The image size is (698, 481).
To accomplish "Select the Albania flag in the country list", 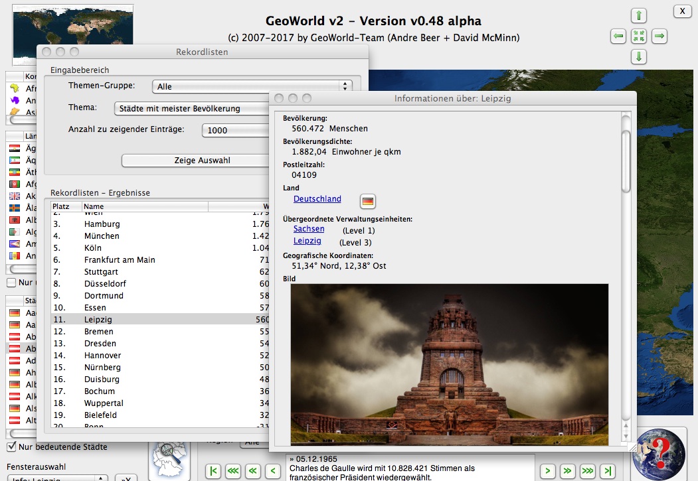I will [x=15, y=220].
